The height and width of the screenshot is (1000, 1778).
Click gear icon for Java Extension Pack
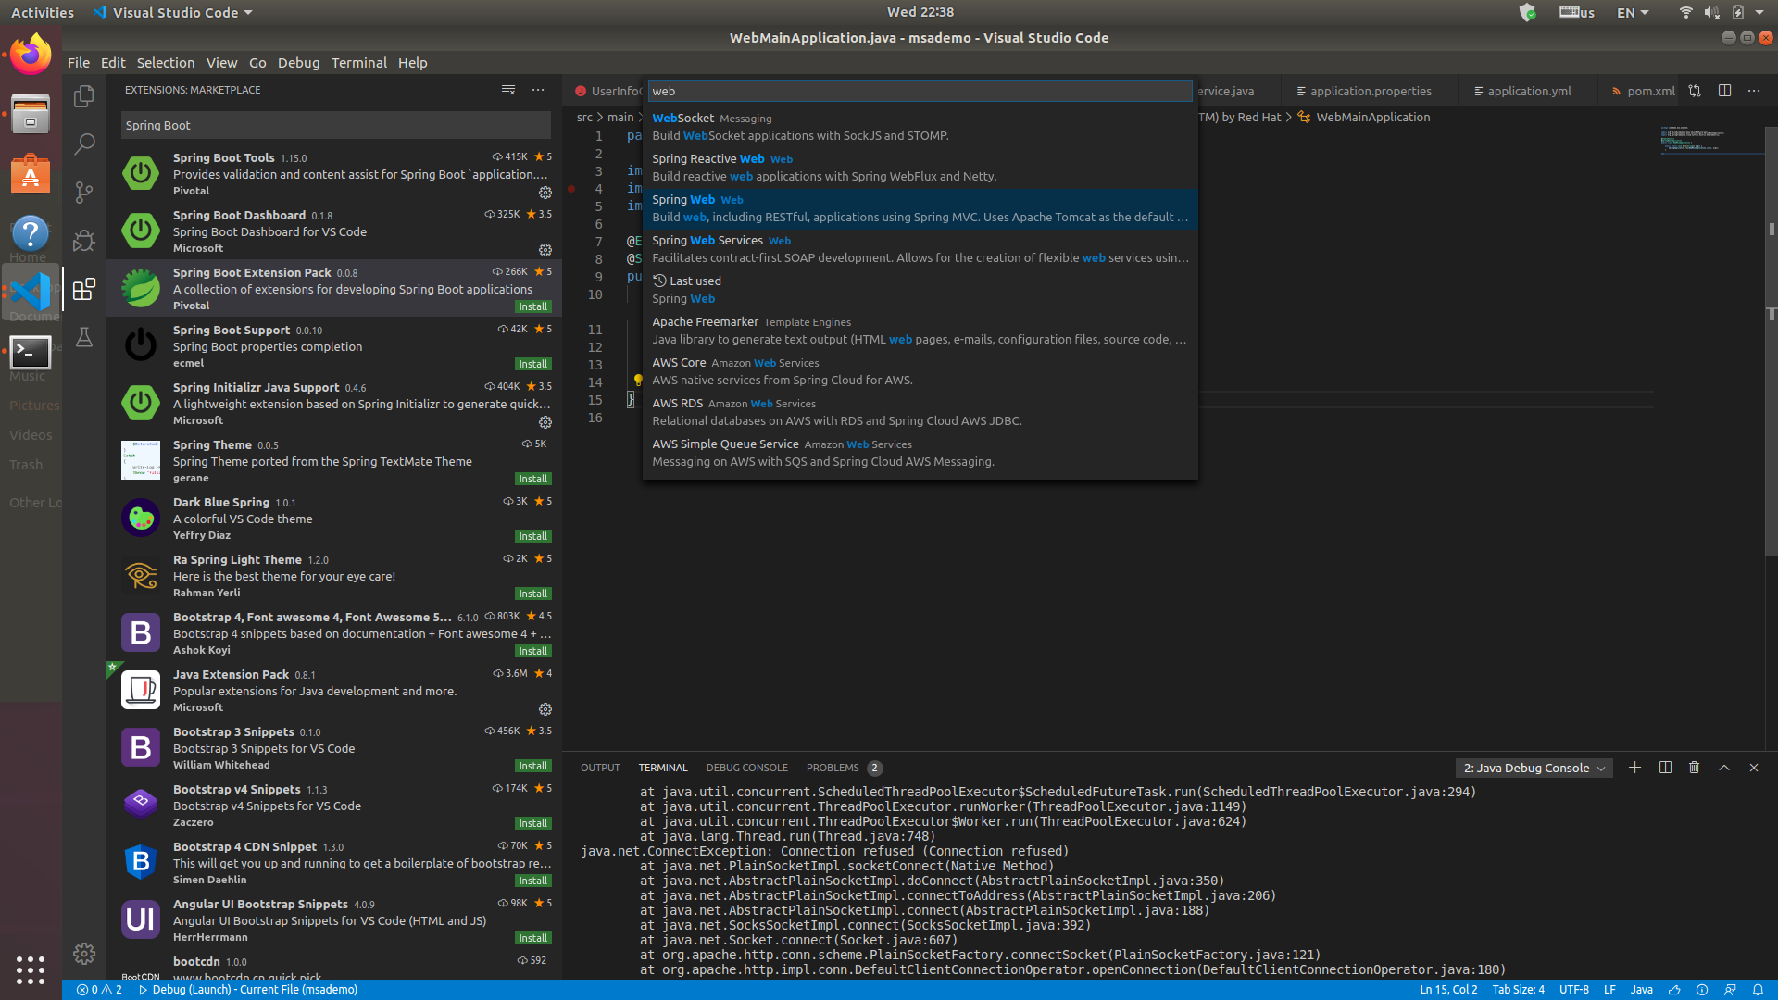[x=545, y=709]
